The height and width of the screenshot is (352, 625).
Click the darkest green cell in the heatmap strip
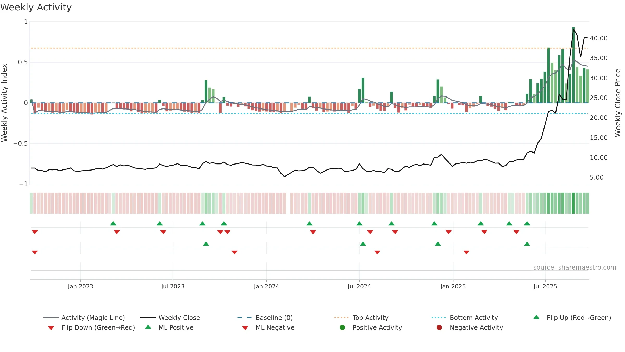573,203
